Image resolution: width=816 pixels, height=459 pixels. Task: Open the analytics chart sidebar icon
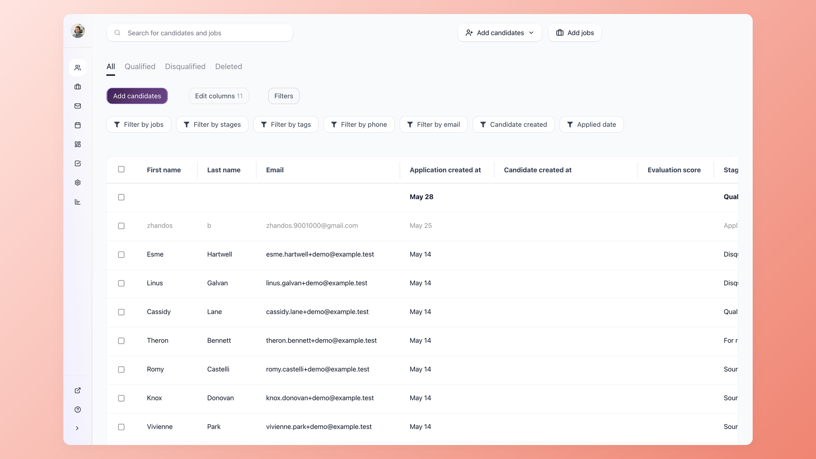tap(78, 202)
